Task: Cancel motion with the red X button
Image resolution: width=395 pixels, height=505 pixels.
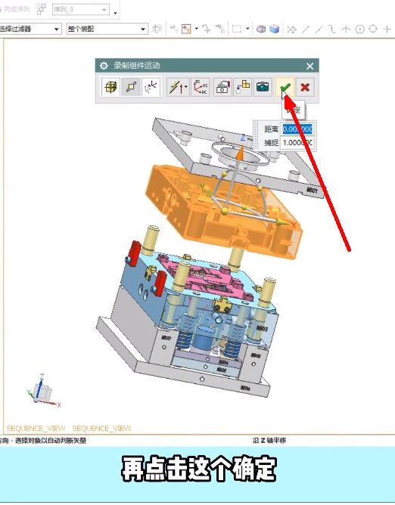Action: coord(305,87)
